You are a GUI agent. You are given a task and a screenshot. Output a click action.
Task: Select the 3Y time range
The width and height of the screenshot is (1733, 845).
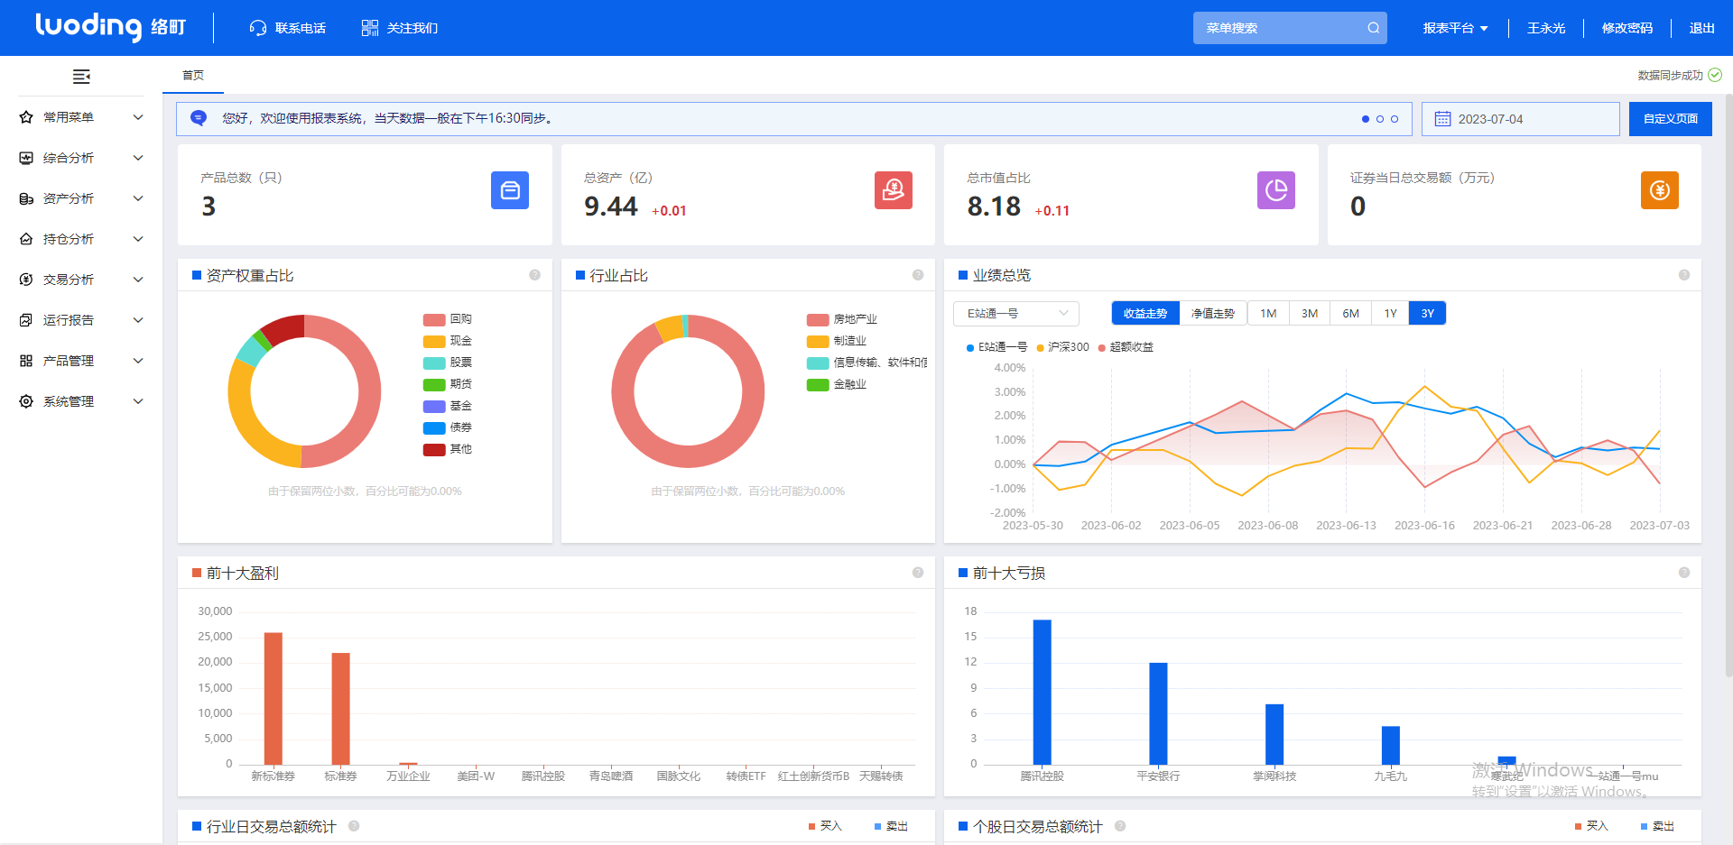[1427, 313]
